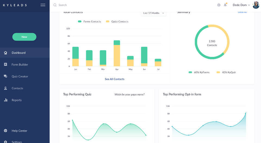Toggle Forms Contacts legend series
This screenshot has height=143, width=261.
(x=89, y=21)
